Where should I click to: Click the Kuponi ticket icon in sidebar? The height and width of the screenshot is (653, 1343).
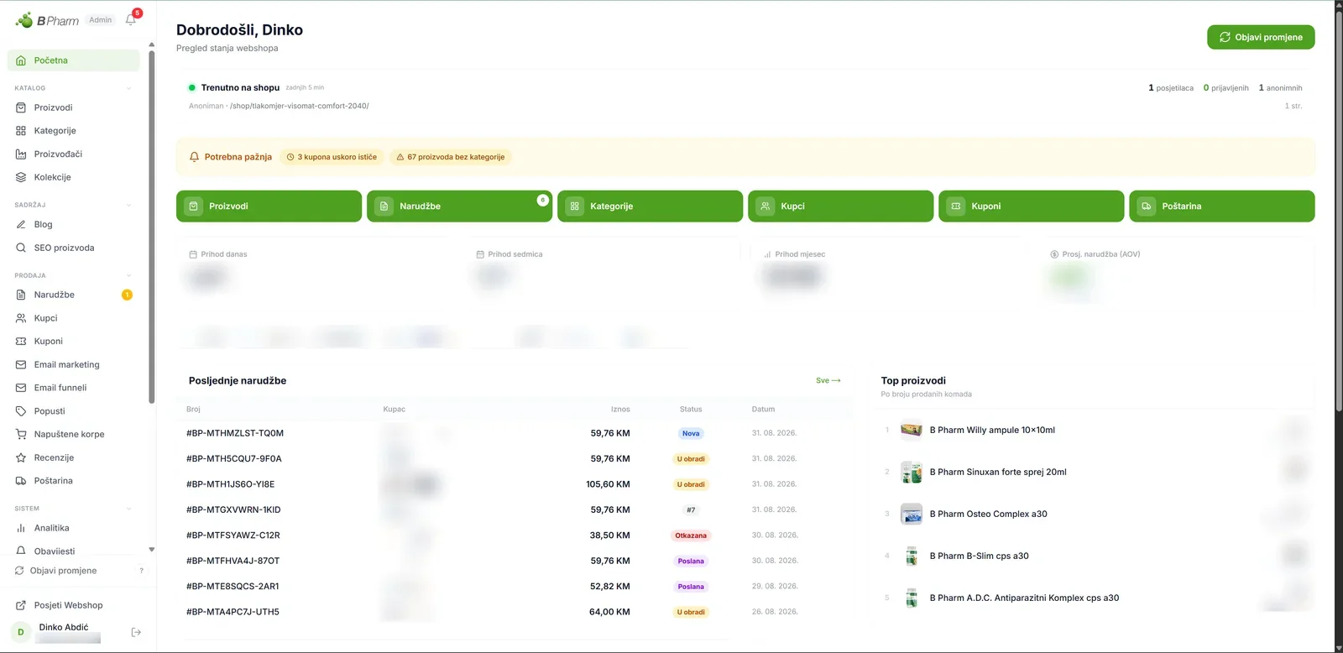pyautogui.click(x=21, y=342)
